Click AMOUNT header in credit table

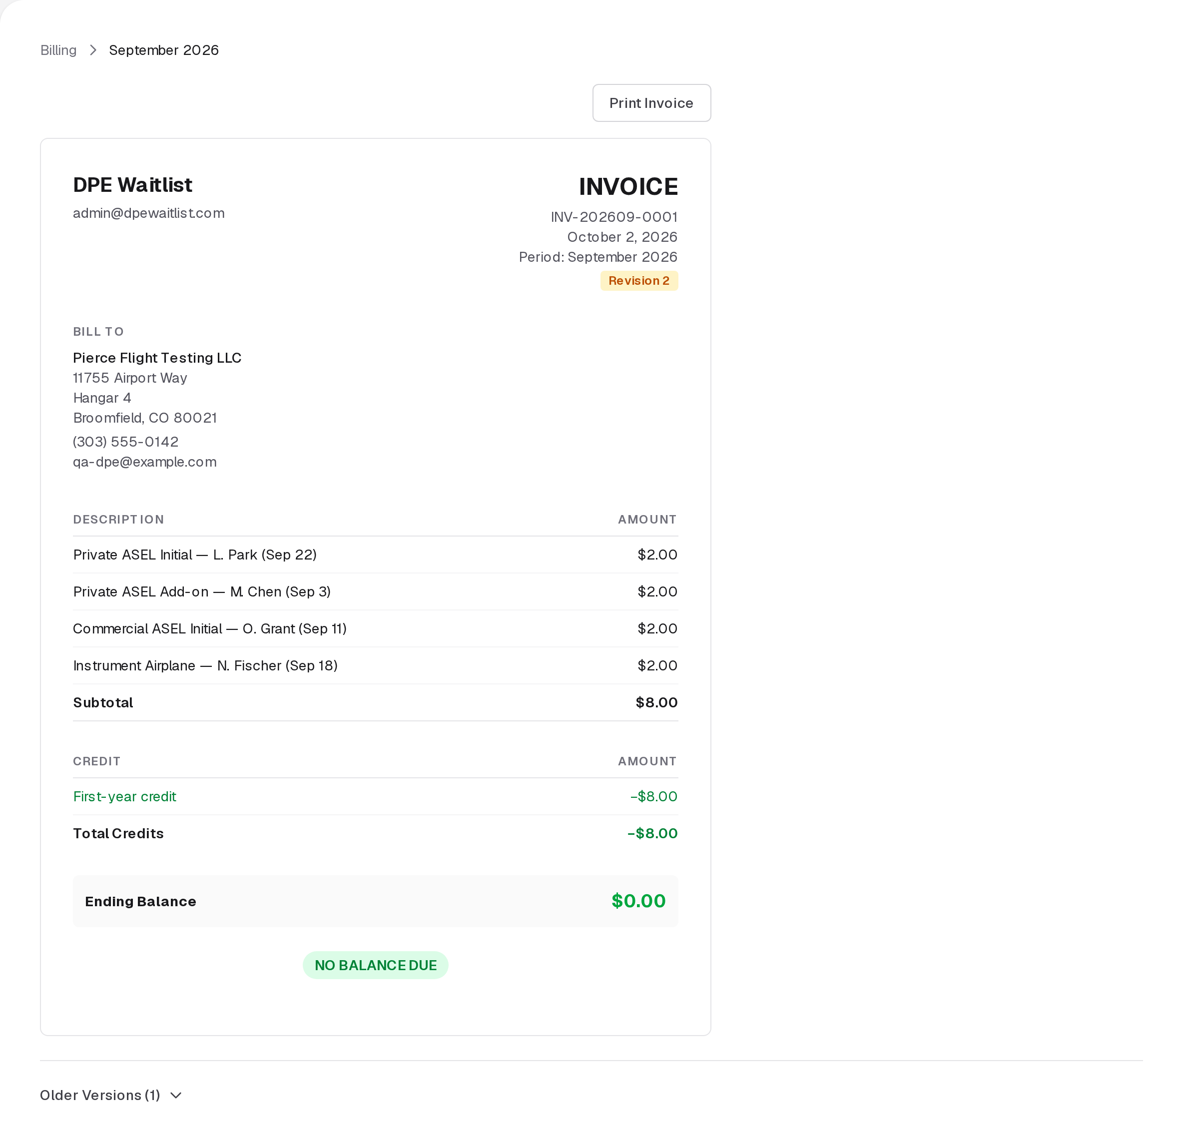click(647, 761)
